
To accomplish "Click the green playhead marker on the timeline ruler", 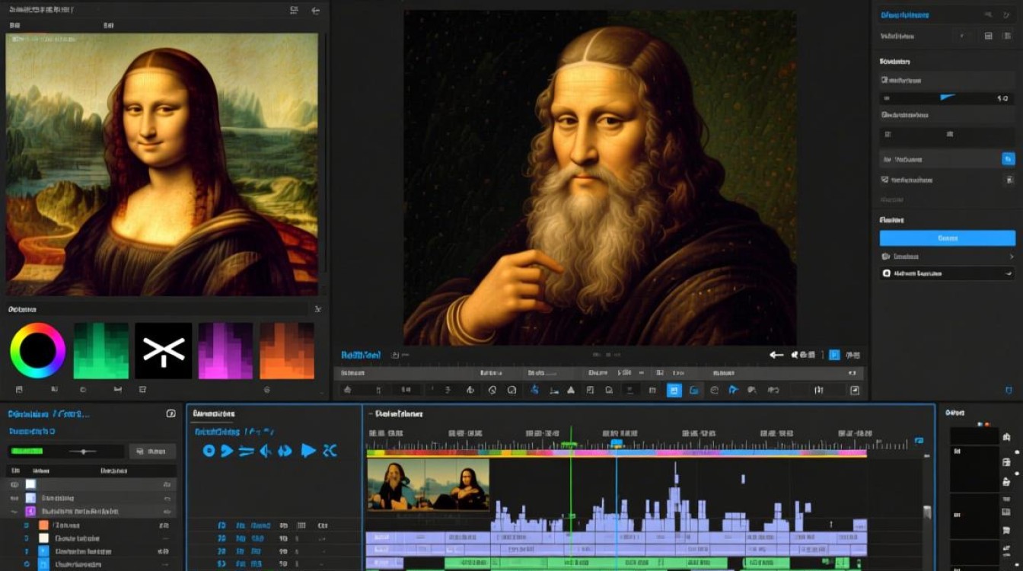I will point(570,444).
